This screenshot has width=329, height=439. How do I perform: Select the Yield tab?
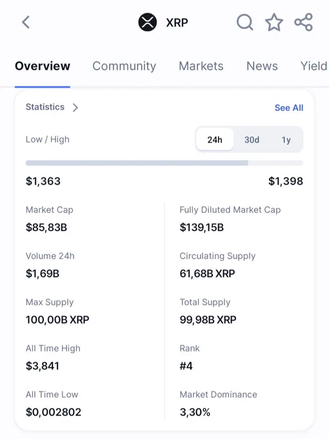314,66
